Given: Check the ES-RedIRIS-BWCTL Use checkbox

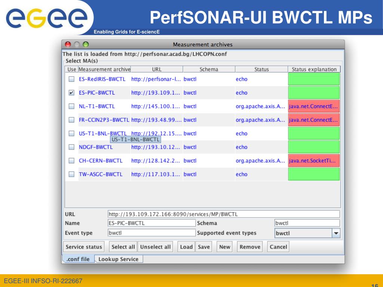Looking at the screenshot, I should coord(71,79).
